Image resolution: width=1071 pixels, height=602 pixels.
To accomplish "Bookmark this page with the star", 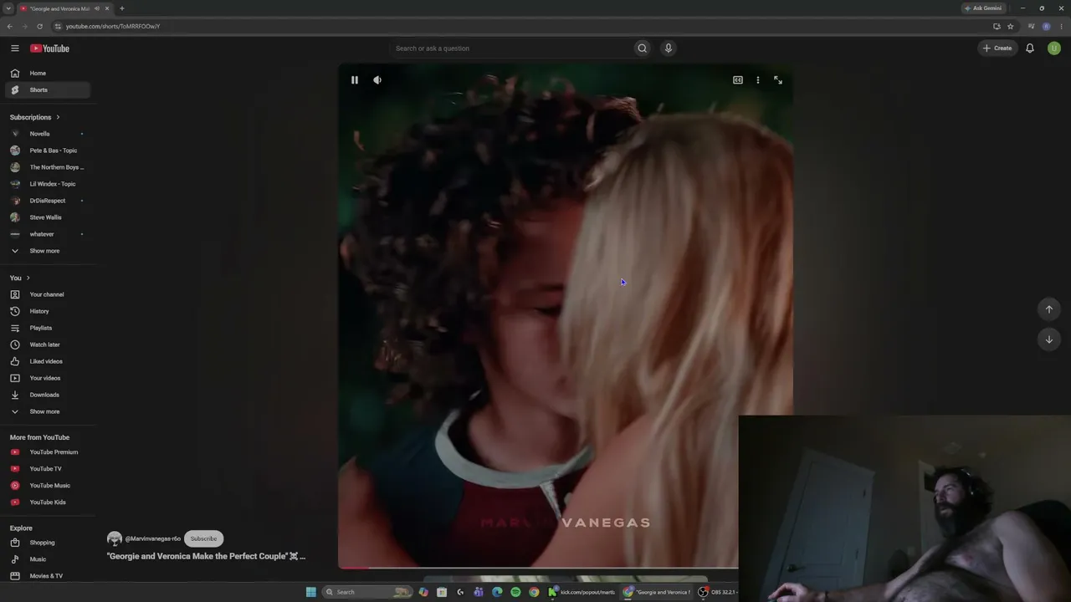I will click(x=1011, y=26).
